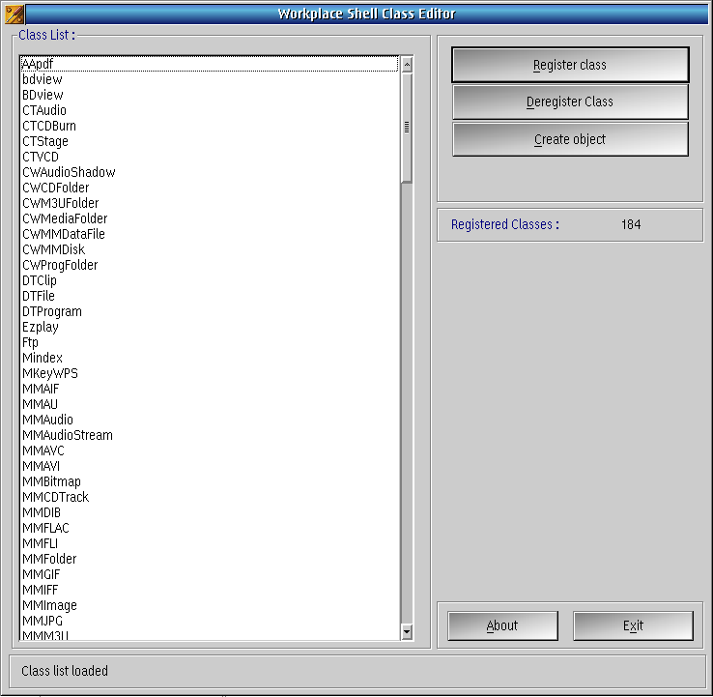Choose the MMBitmap class
713x697 pixels.
(x=210, y=481)
